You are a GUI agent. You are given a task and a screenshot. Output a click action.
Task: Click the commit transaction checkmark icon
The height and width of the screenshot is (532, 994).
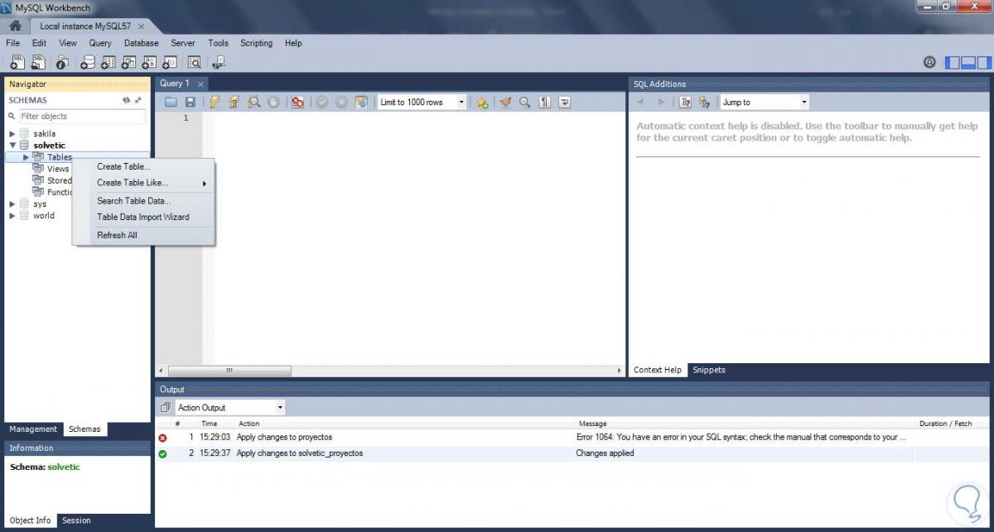[x=321, y=103]
